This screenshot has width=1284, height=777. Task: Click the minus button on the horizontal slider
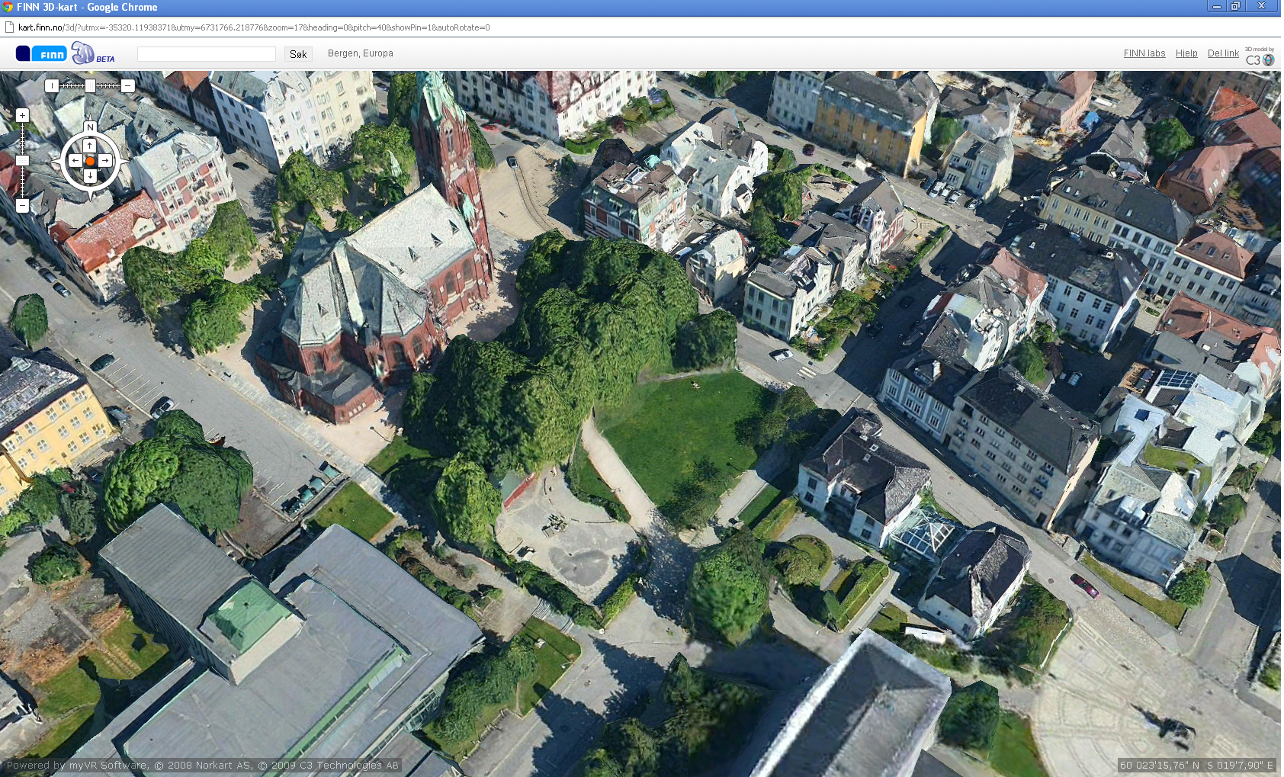click(128, 86)
